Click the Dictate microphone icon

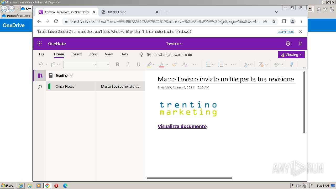pos(291,65)
